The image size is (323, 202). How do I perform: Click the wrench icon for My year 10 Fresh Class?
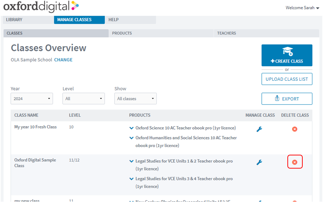tap(259, 129)
